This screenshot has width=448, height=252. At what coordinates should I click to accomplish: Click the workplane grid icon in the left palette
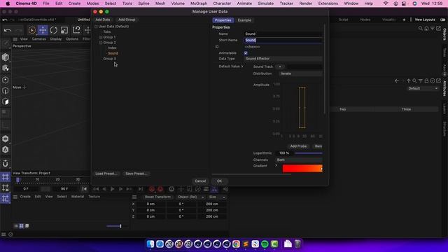6,177
